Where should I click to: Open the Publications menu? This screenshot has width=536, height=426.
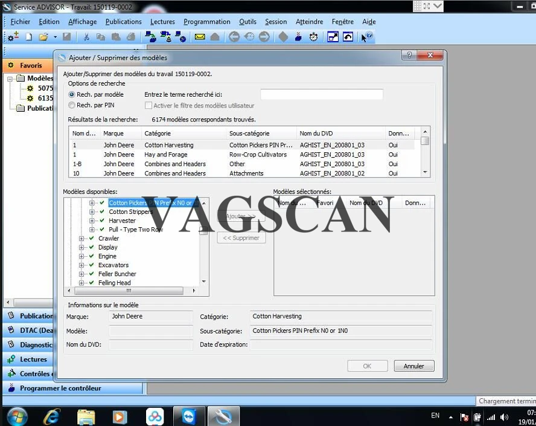[x=123, y=22]
